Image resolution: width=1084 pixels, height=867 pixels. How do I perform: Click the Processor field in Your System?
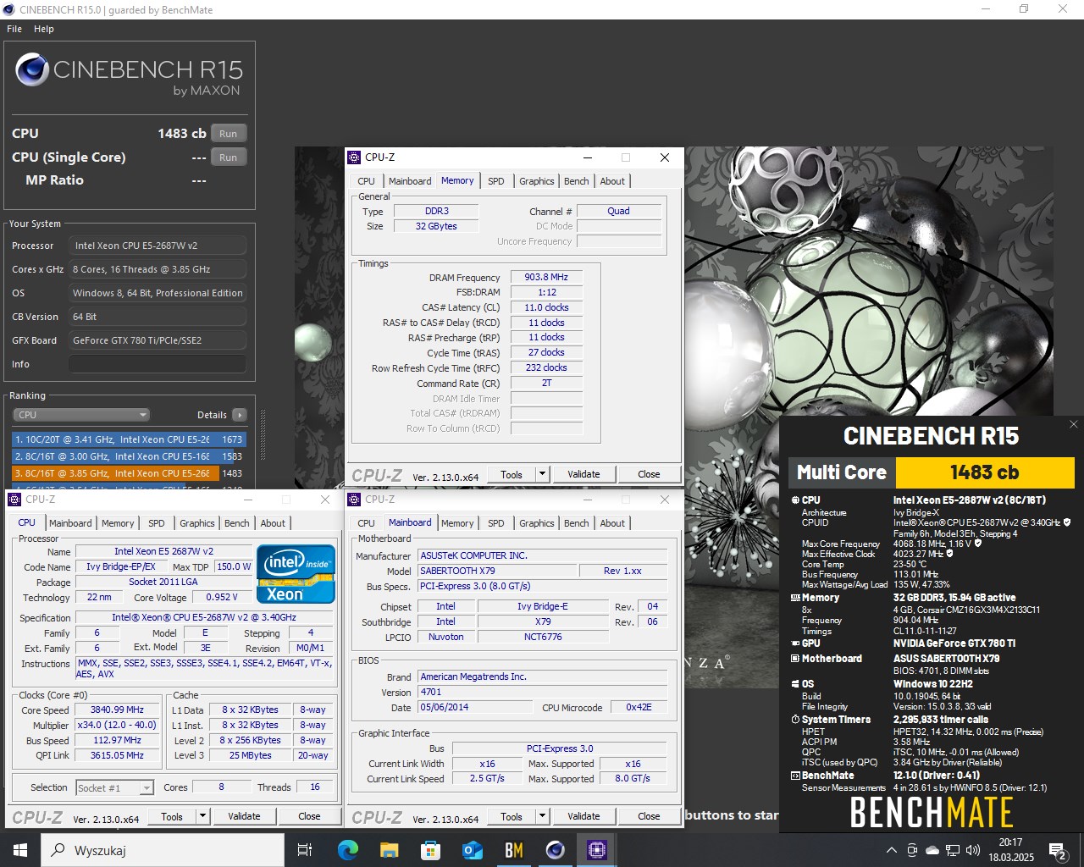158,246
